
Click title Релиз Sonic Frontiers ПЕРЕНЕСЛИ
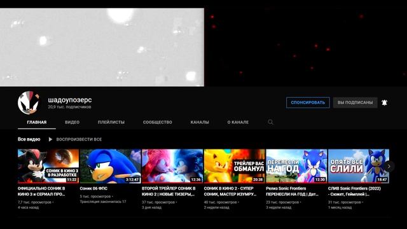293,191
